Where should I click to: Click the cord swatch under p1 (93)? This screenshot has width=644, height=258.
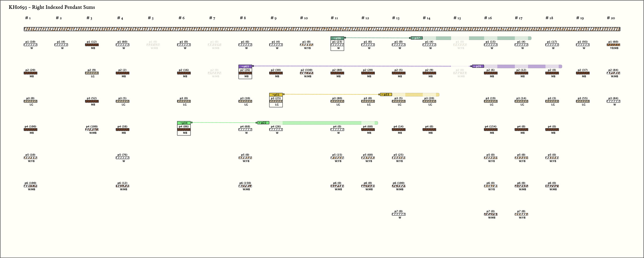click(x=583, y=45)
